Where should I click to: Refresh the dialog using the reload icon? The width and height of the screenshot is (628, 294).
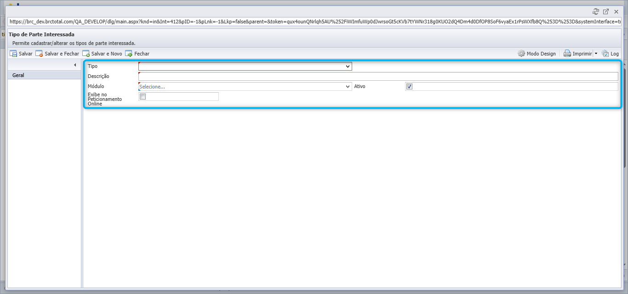(596, 11)
